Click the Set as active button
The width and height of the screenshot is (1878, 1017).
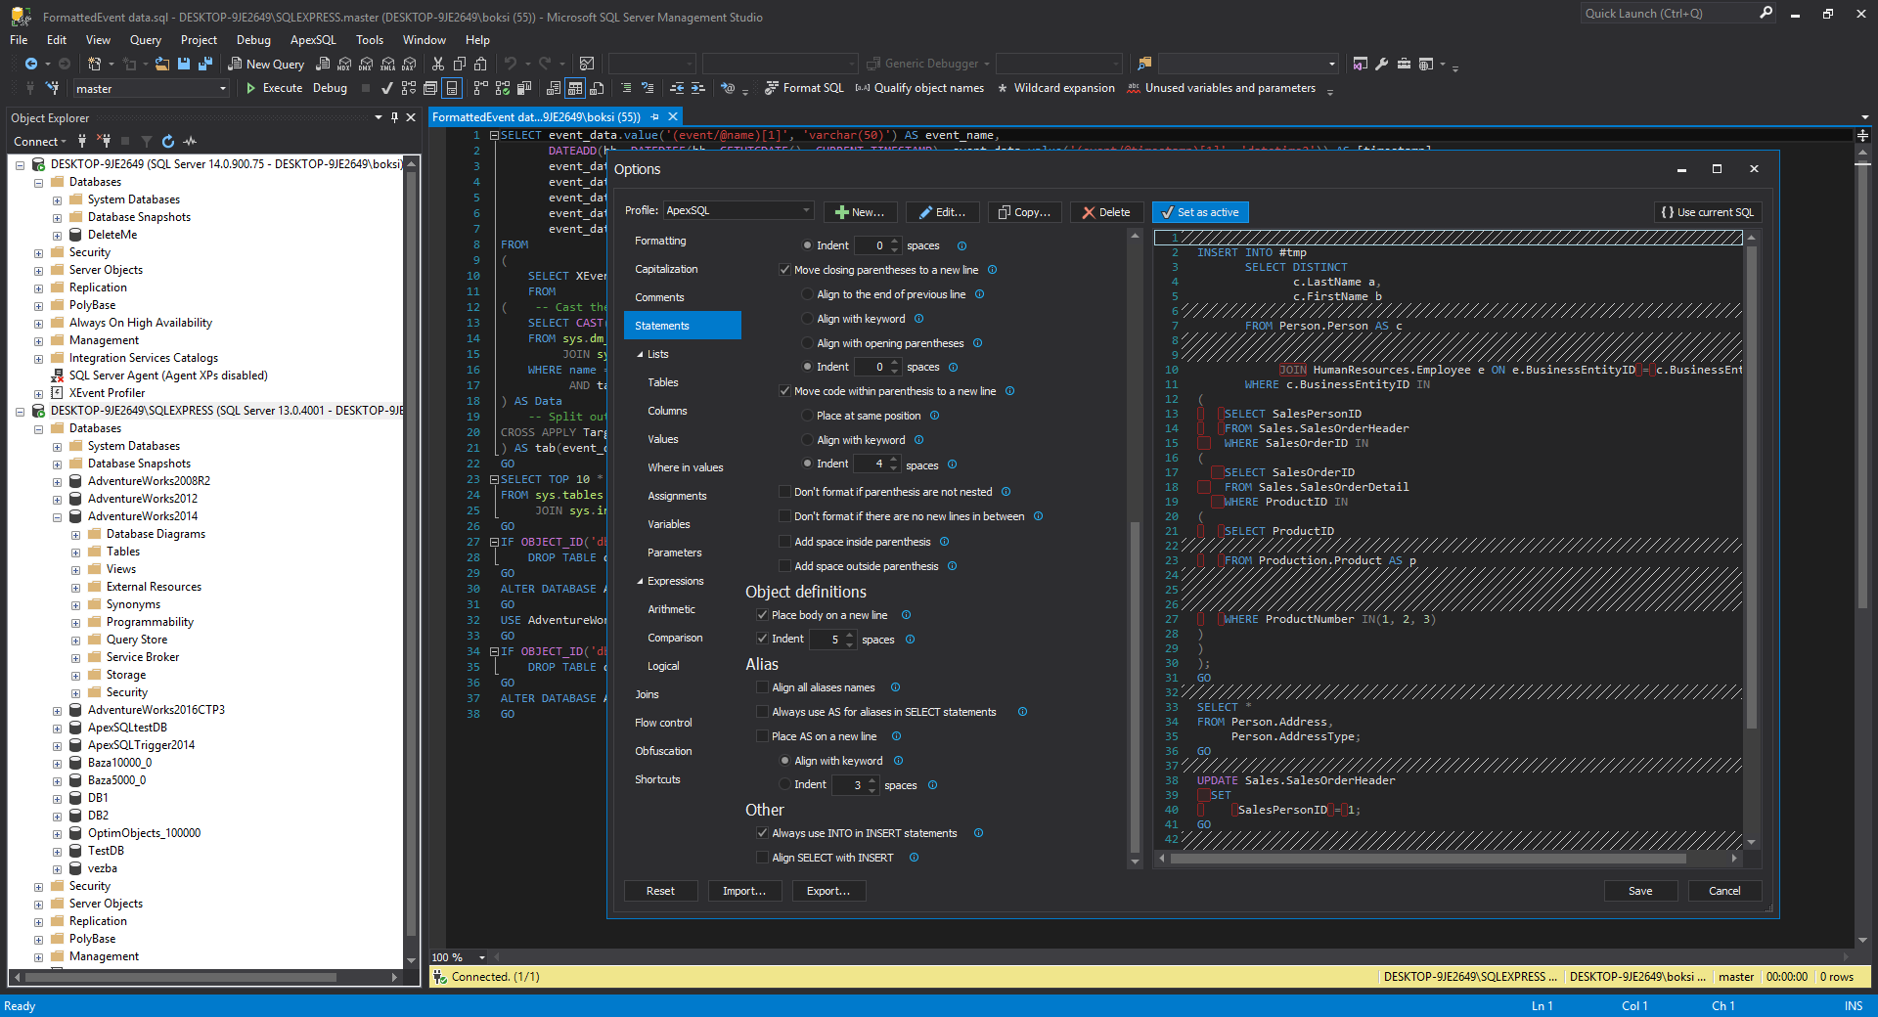(1199, 212)
